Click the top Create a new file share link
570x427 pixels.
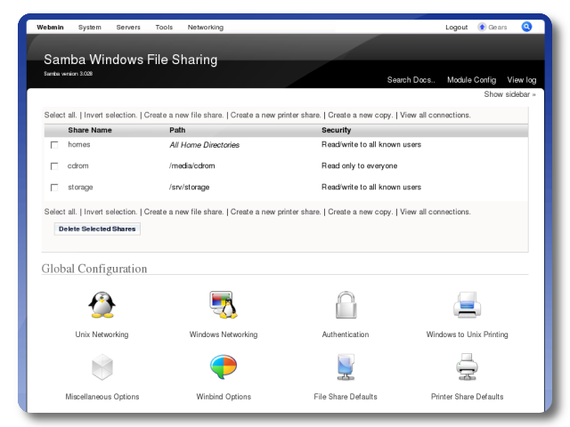(183, 115)
